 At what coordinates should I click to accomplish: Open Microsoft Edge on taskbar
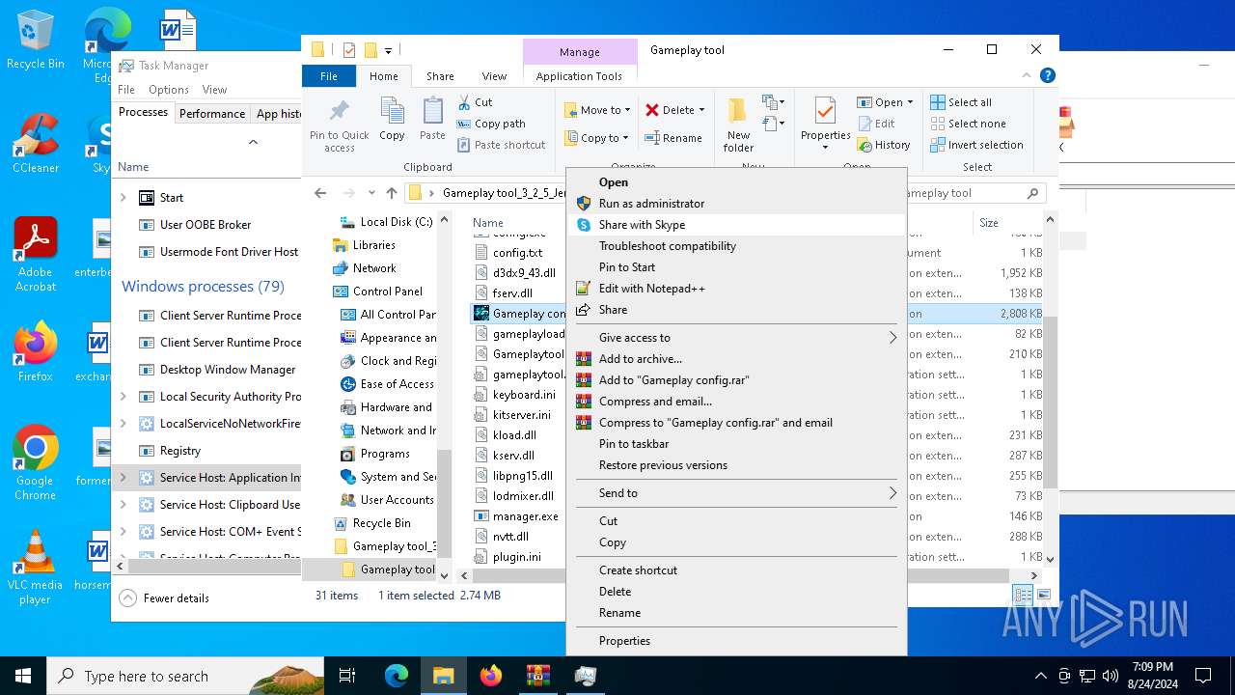point(396,676)
